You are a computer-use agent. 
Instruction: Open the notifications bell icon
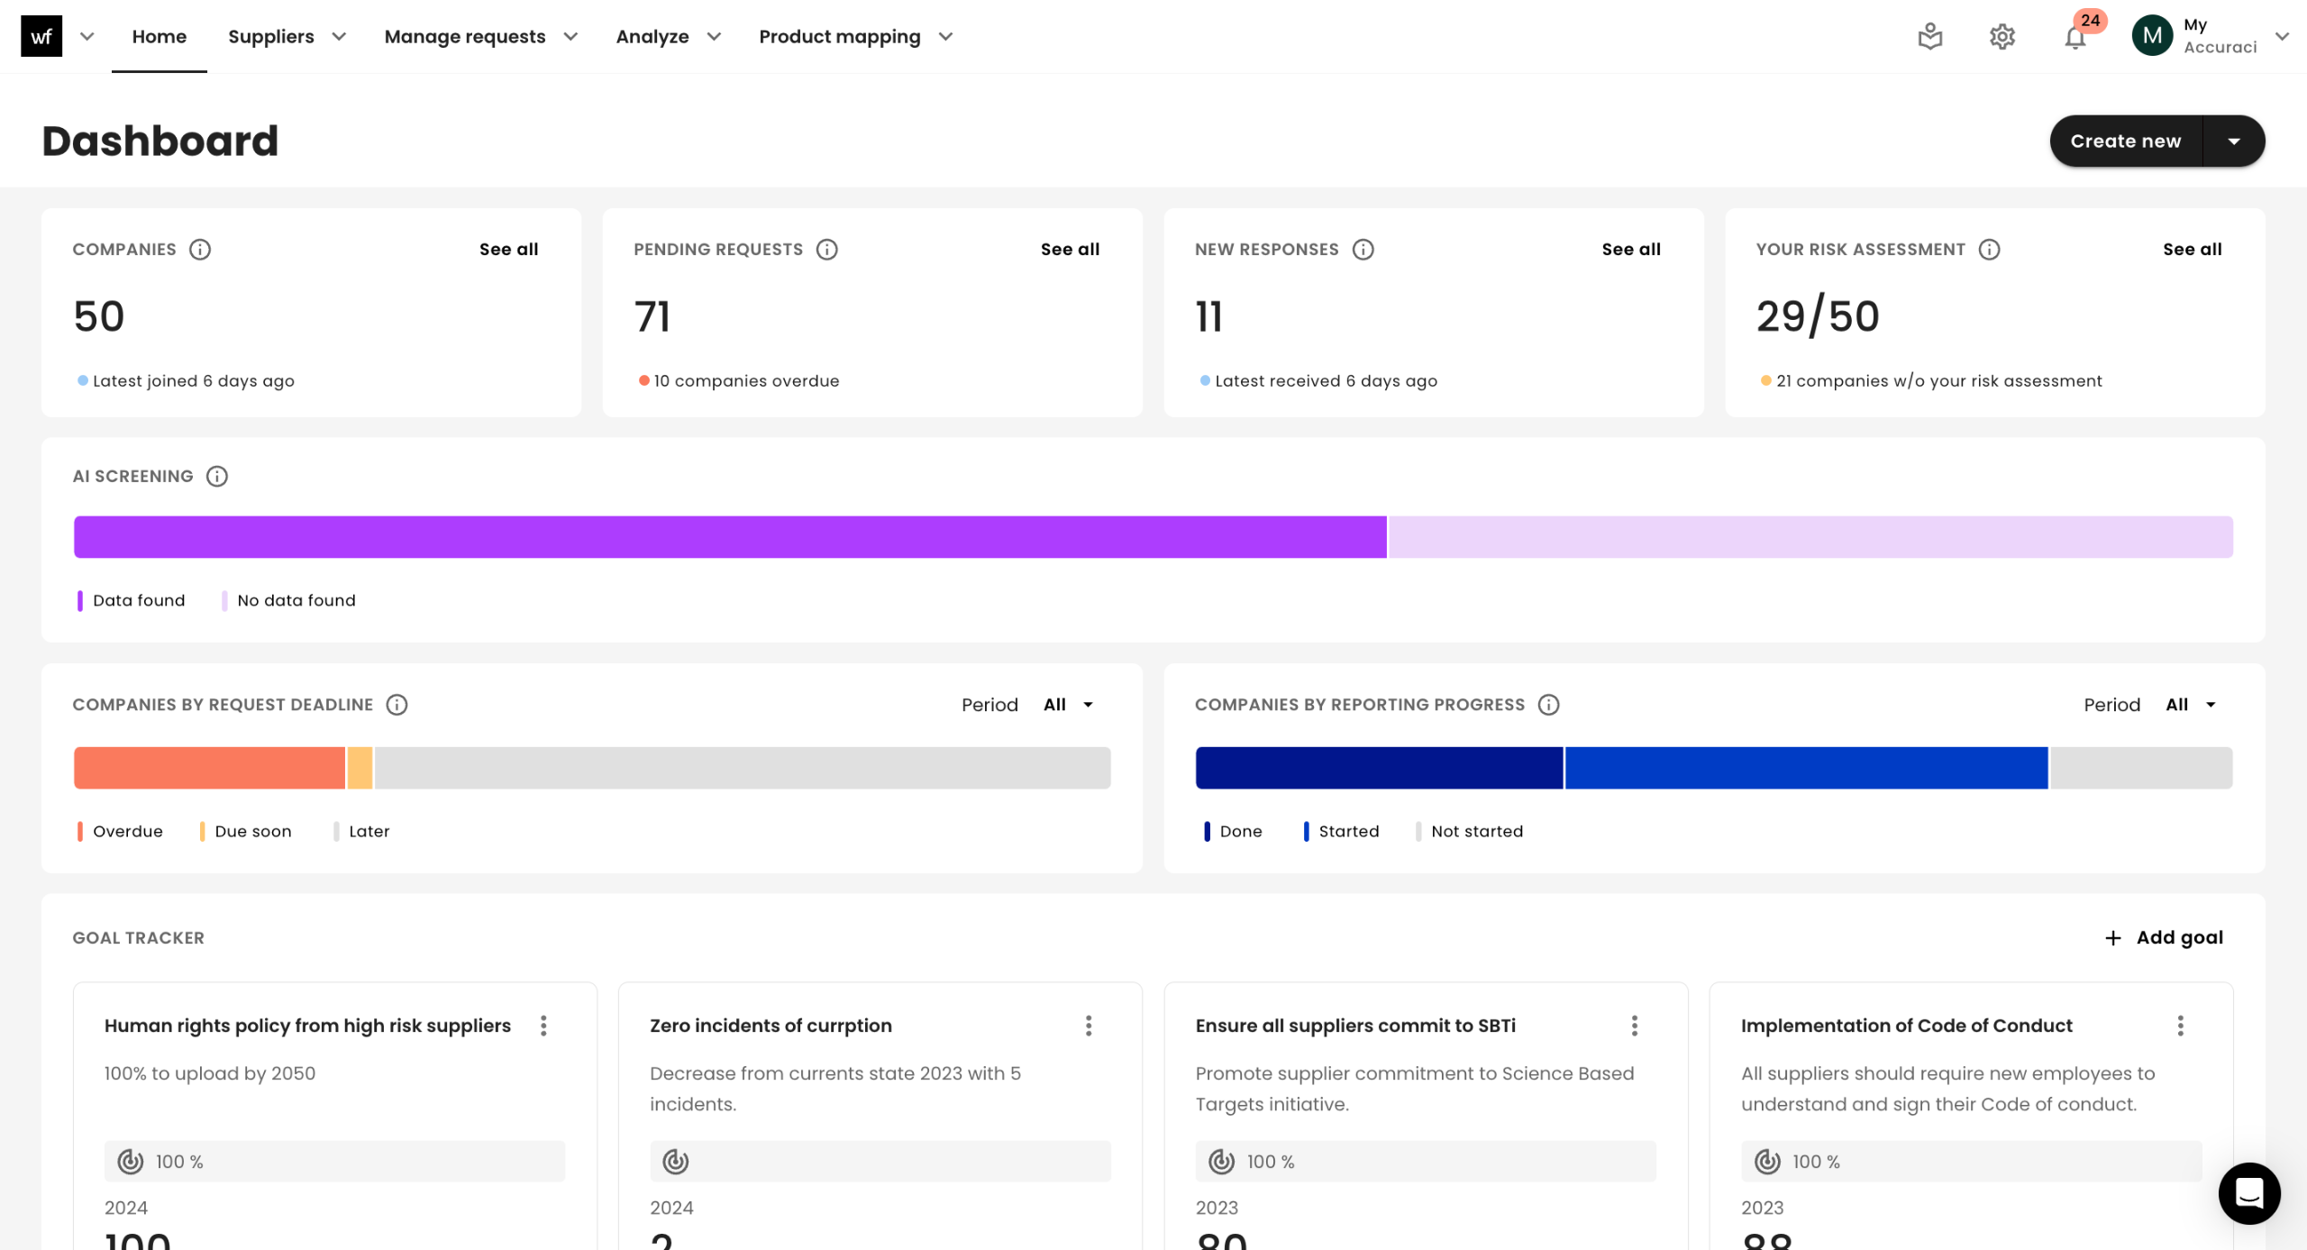tap(2075, 38)
